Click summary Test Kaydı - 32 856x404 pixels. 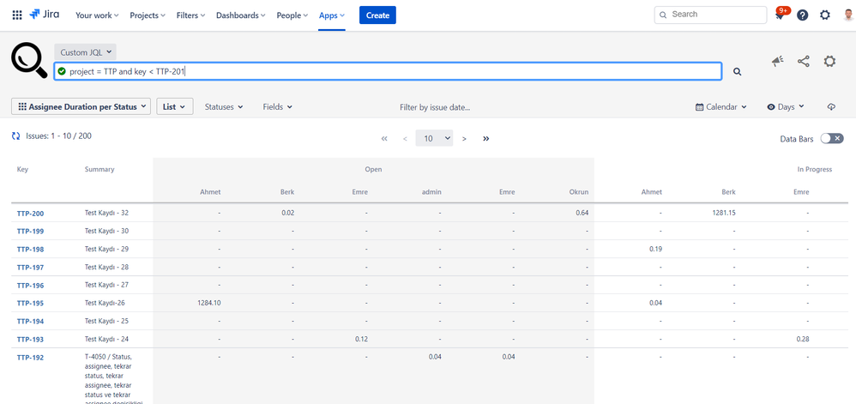[x=106, y=213]
